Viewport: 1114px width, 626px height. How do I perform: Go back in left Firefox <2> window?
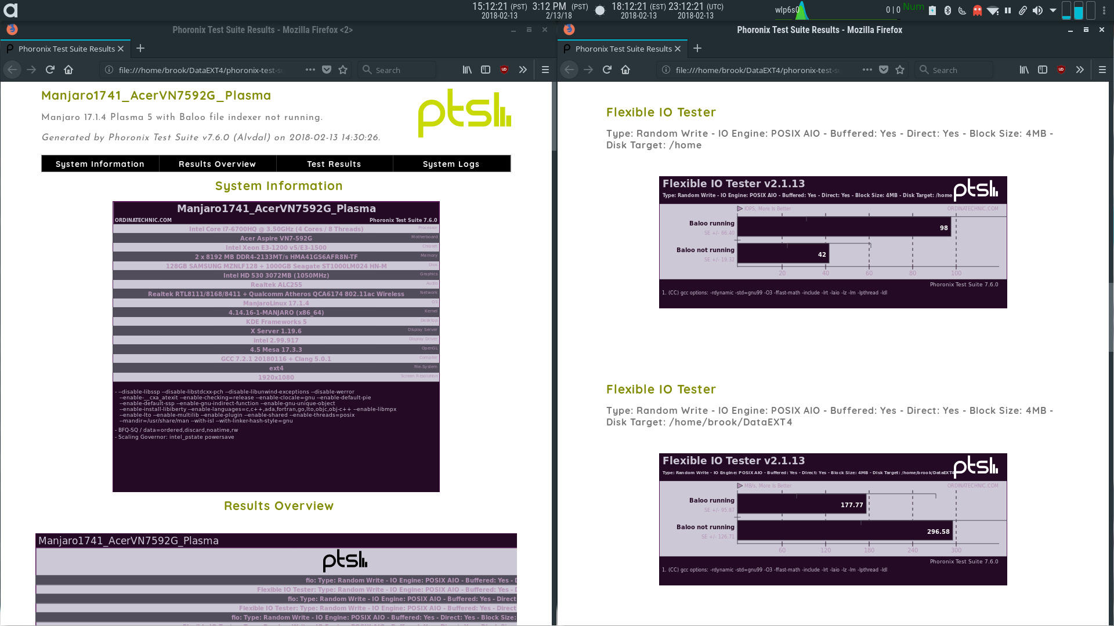click(12, 70)
